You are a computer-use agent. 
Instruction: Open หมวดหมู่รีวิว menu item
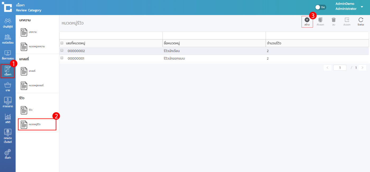tap(37, 124)
